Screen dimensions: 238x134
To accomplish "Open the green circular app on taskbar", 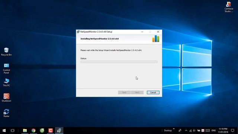I will click(42, 131).
